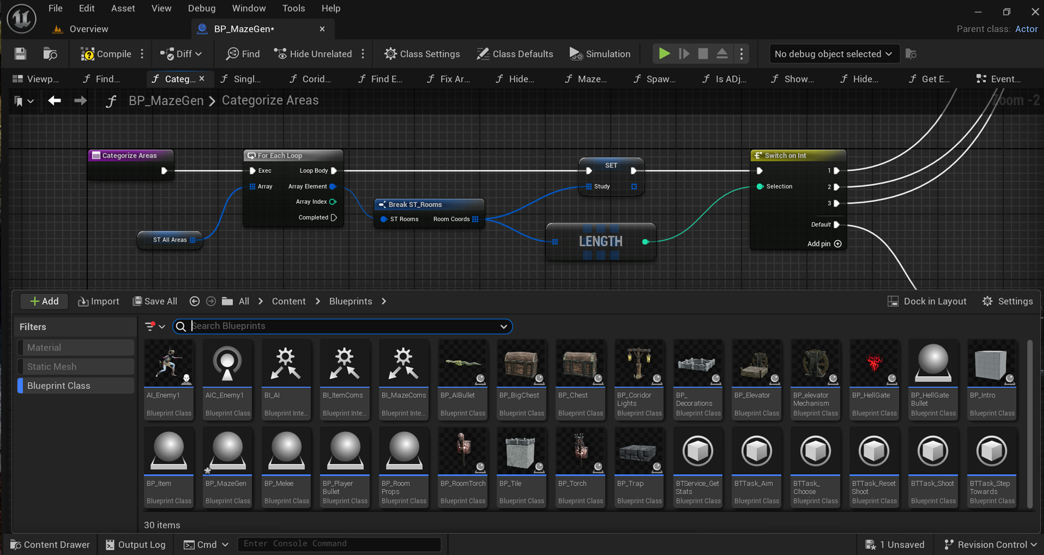This screenshot has height=555, width=1044.
Task: Open the Content Drawer
Action: (x=49, y=544)
